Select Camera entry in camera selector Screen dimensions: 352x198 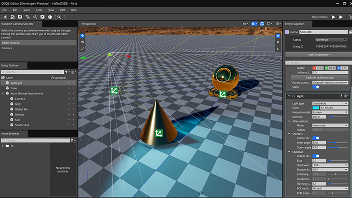[39, 48]
